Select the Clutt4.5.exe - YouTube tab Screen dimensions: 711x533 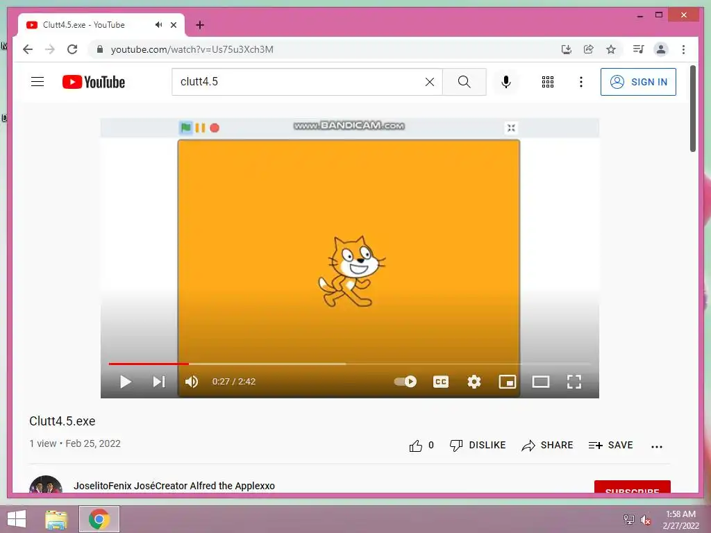(x=101, y=25)
